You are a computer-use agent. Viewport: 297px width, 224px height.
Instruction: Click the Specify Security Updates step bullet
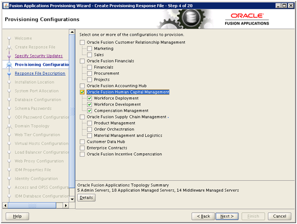(9, 56)
